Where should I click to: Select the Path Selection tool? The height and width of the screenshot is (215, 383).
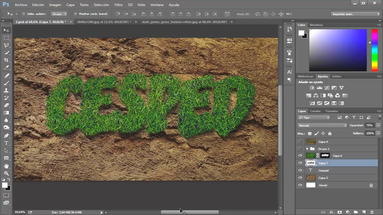(x=6, y=151)
